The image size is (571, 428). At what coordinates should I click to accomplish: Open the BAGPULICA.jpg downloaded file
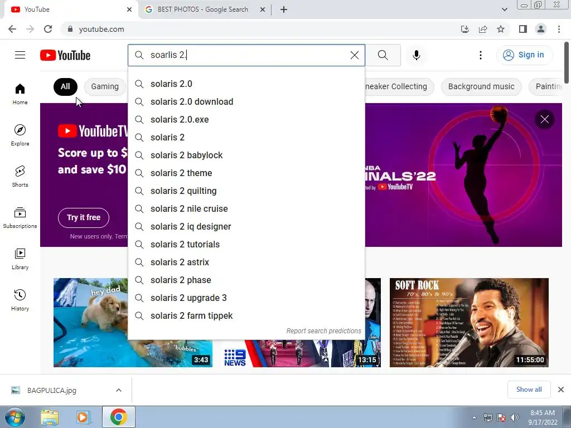pyautogui.click(x=51, y=390)
